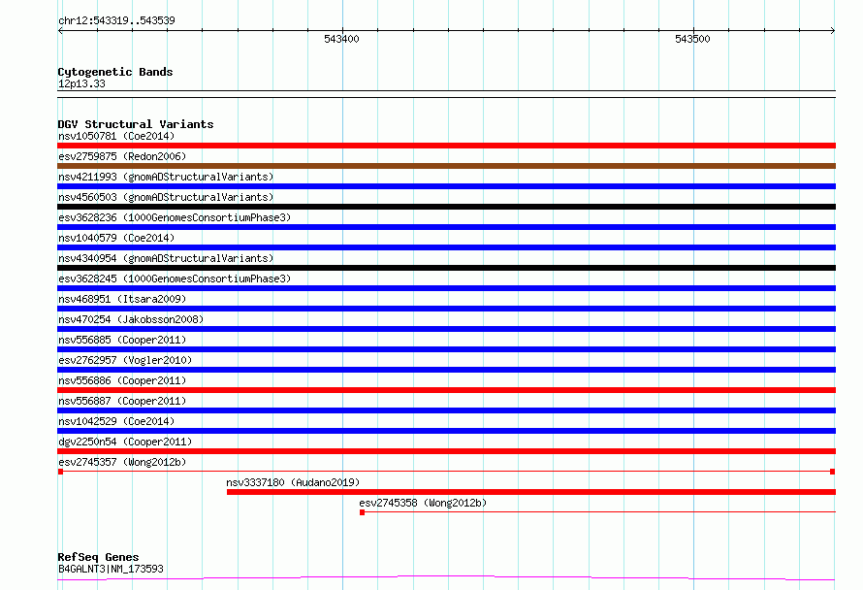
Task: Open esv2745358 (Wong2012b) label
Action: click(423, 503)
